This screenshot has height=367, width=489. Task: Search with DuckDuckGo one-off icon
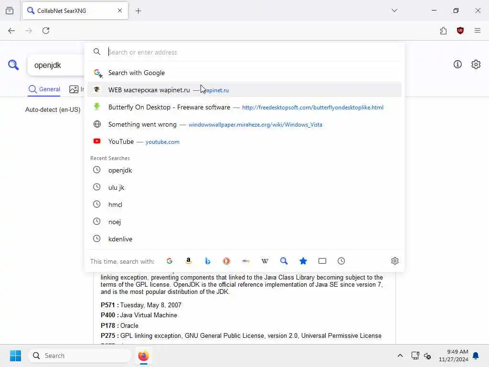coord(226,261)
